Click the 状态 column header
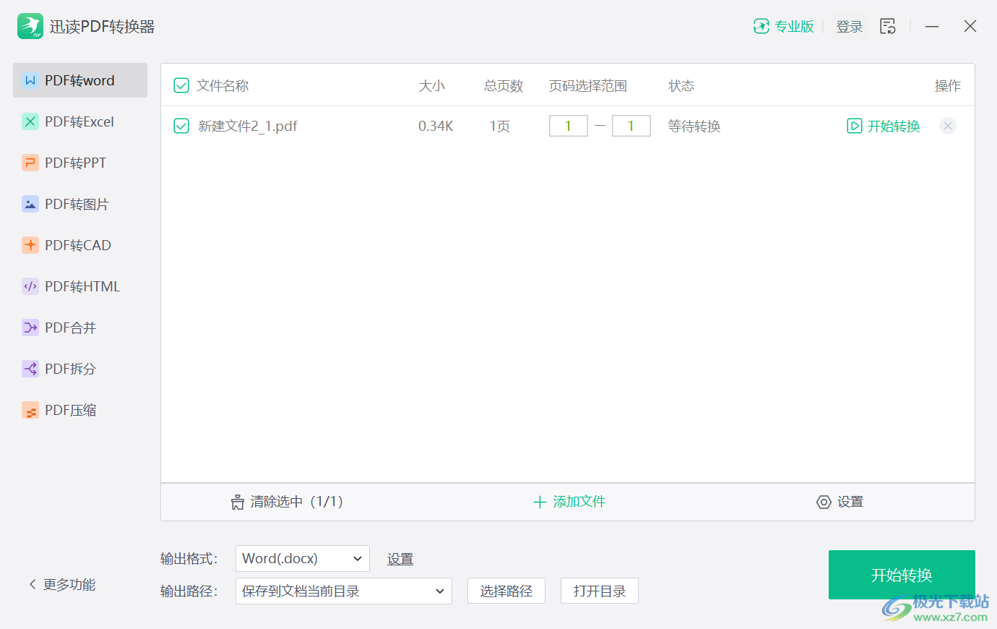 coord(681,86)
